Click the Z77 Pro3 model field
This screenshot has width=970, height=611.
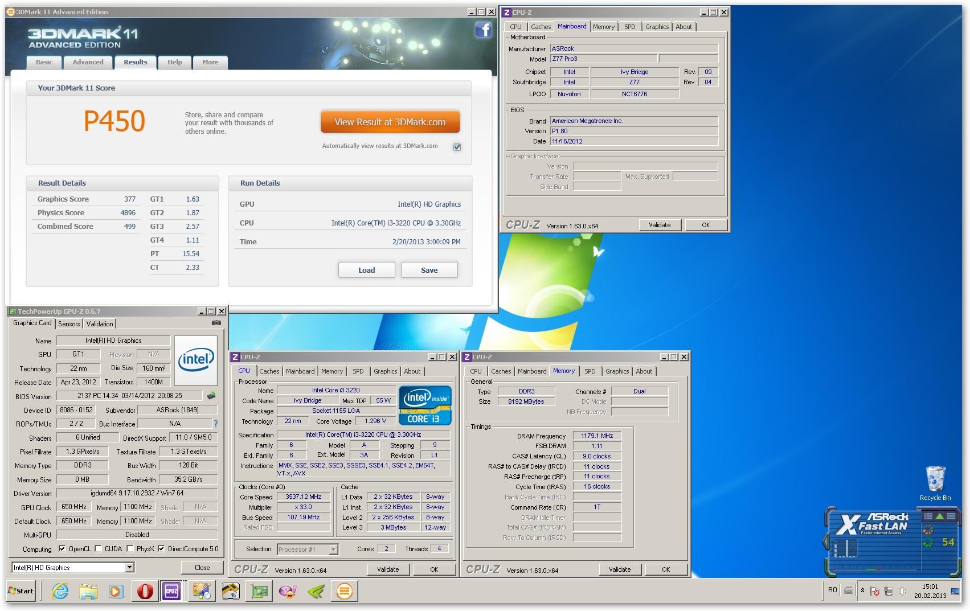tap(604, 59)
